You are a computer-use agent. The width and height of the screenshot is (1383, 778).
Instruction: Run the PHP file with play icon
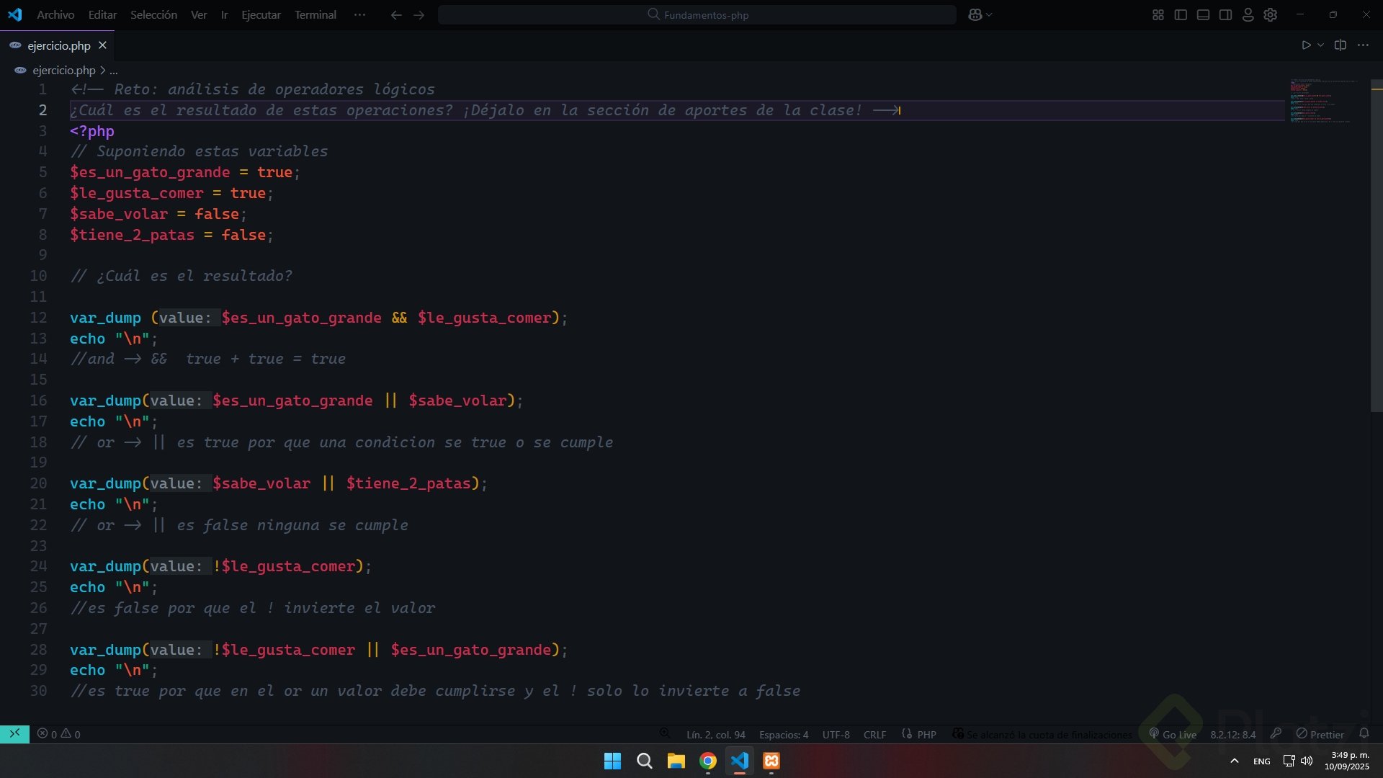(1306, 45)
